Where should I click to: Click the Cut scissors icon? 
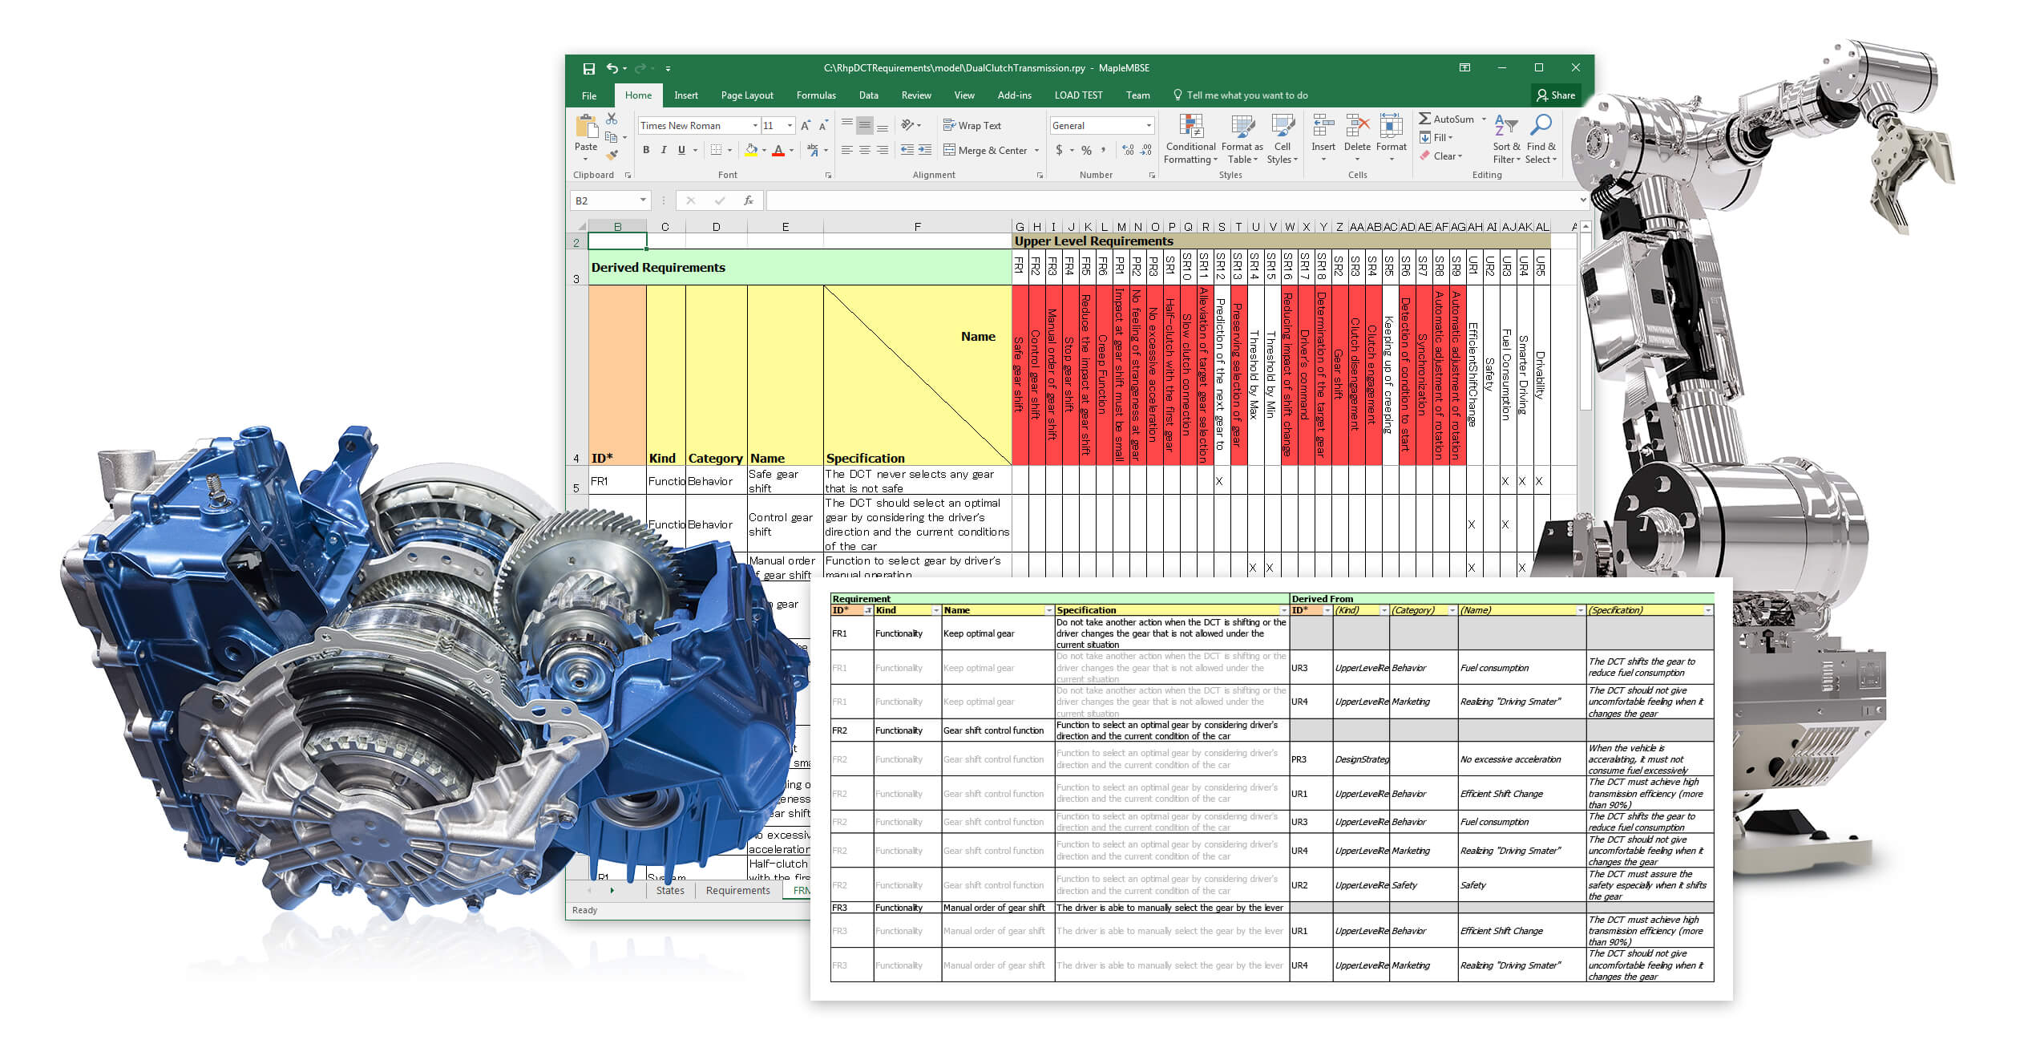click(612, 119)
